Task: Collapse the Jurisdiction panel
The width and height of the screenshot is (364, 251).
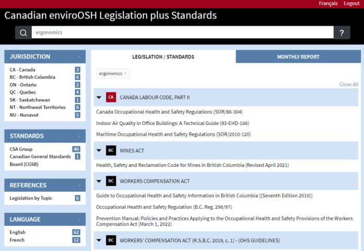Action: click(79, 56)
